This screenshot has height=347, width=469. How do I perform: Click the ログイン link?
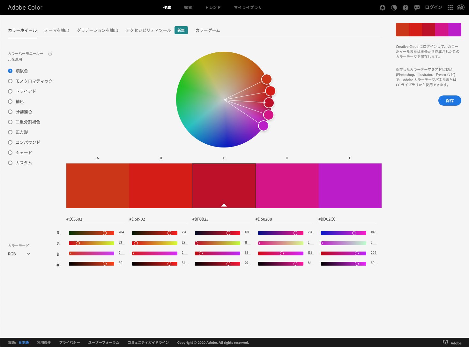click(434, 7)
